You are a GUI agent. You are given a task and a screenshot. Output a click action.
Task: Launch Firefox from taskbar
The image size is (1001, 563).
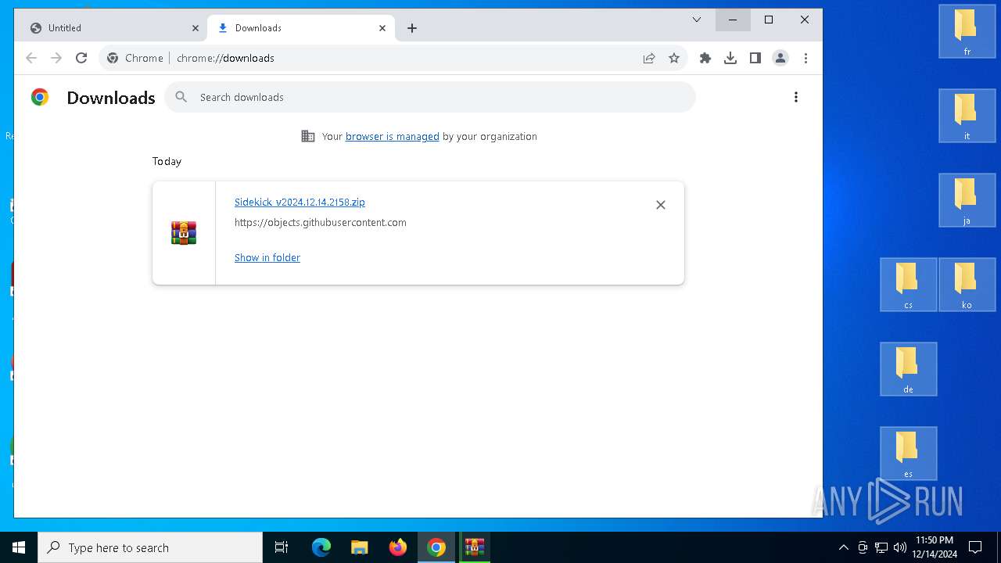coord(398,547)
